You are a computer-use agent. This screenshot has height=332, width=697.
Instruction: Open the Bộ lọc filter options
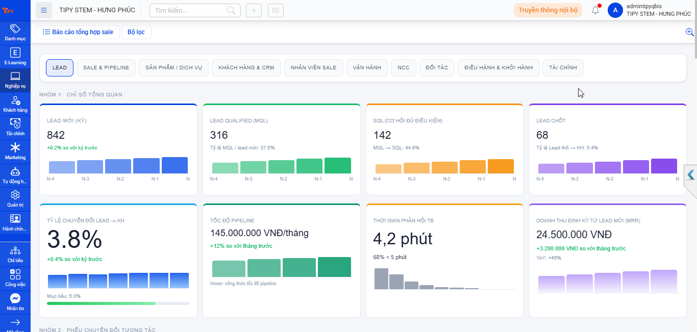(136, 32)
